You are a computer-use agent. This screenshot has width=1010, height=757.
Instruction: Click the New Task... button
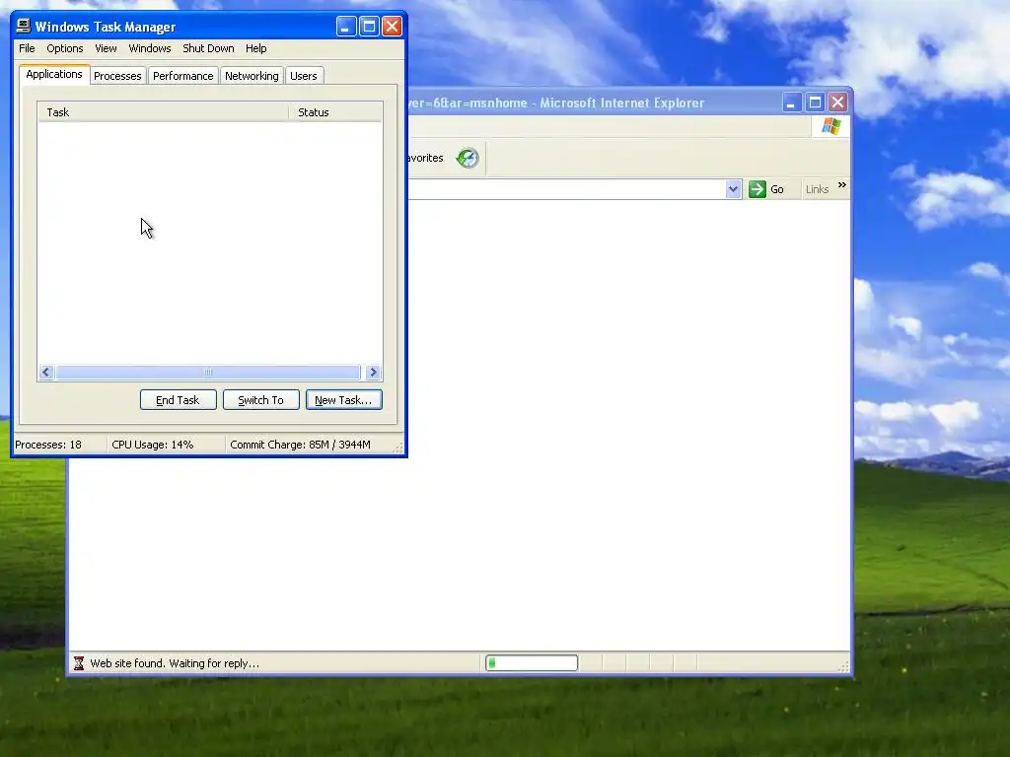pos(343,400)
